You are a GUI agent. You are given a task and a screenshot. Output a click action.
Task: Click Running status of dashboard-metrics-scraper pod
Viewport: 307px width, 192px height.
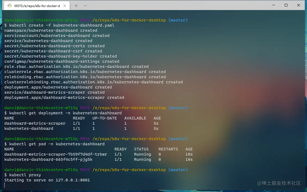pos(142,154)
